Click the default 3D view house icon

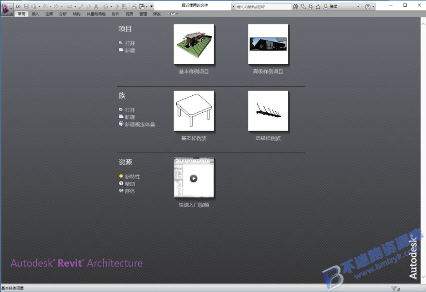pyautogui.click(x=106, y=6)
